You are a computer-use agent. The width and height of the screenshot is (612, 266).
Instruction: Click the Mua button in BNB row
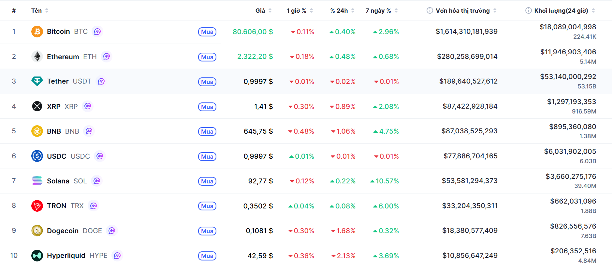coord(207,131)
